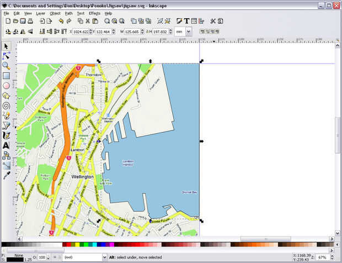The height and width of the screenshot is (263, 342).
Task: Open the Fill and Stroke dialog
Action: [179, 21]
